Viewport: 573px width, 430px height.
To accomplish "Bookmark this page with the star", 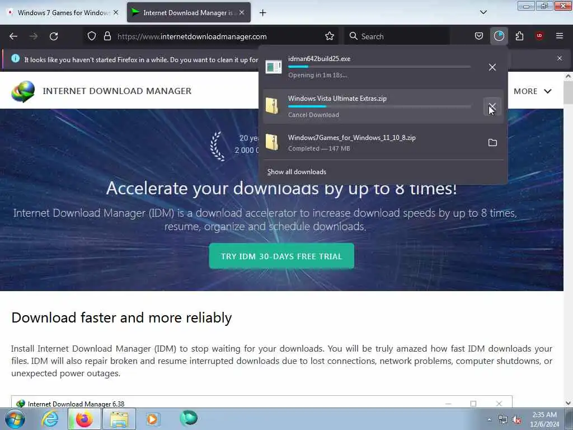I will click(x=330, y=36).
